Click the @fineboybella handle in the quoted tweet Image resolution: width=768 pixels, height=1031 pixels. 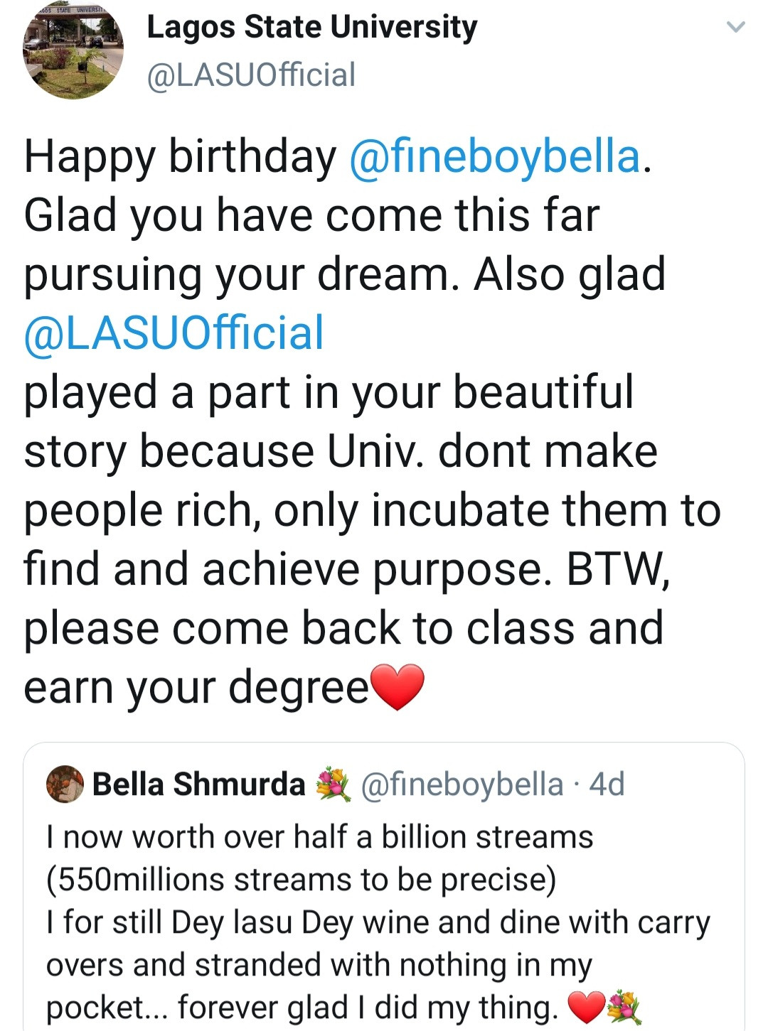(x=462, y=784)
